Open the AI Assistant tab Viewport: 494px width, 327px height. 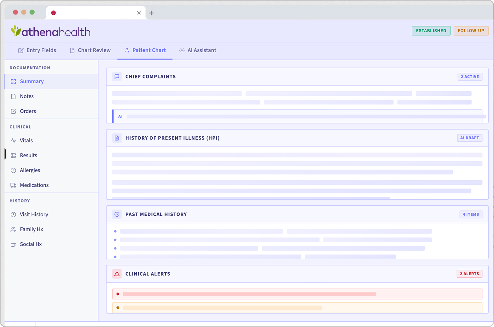click(x=198, y=50)
